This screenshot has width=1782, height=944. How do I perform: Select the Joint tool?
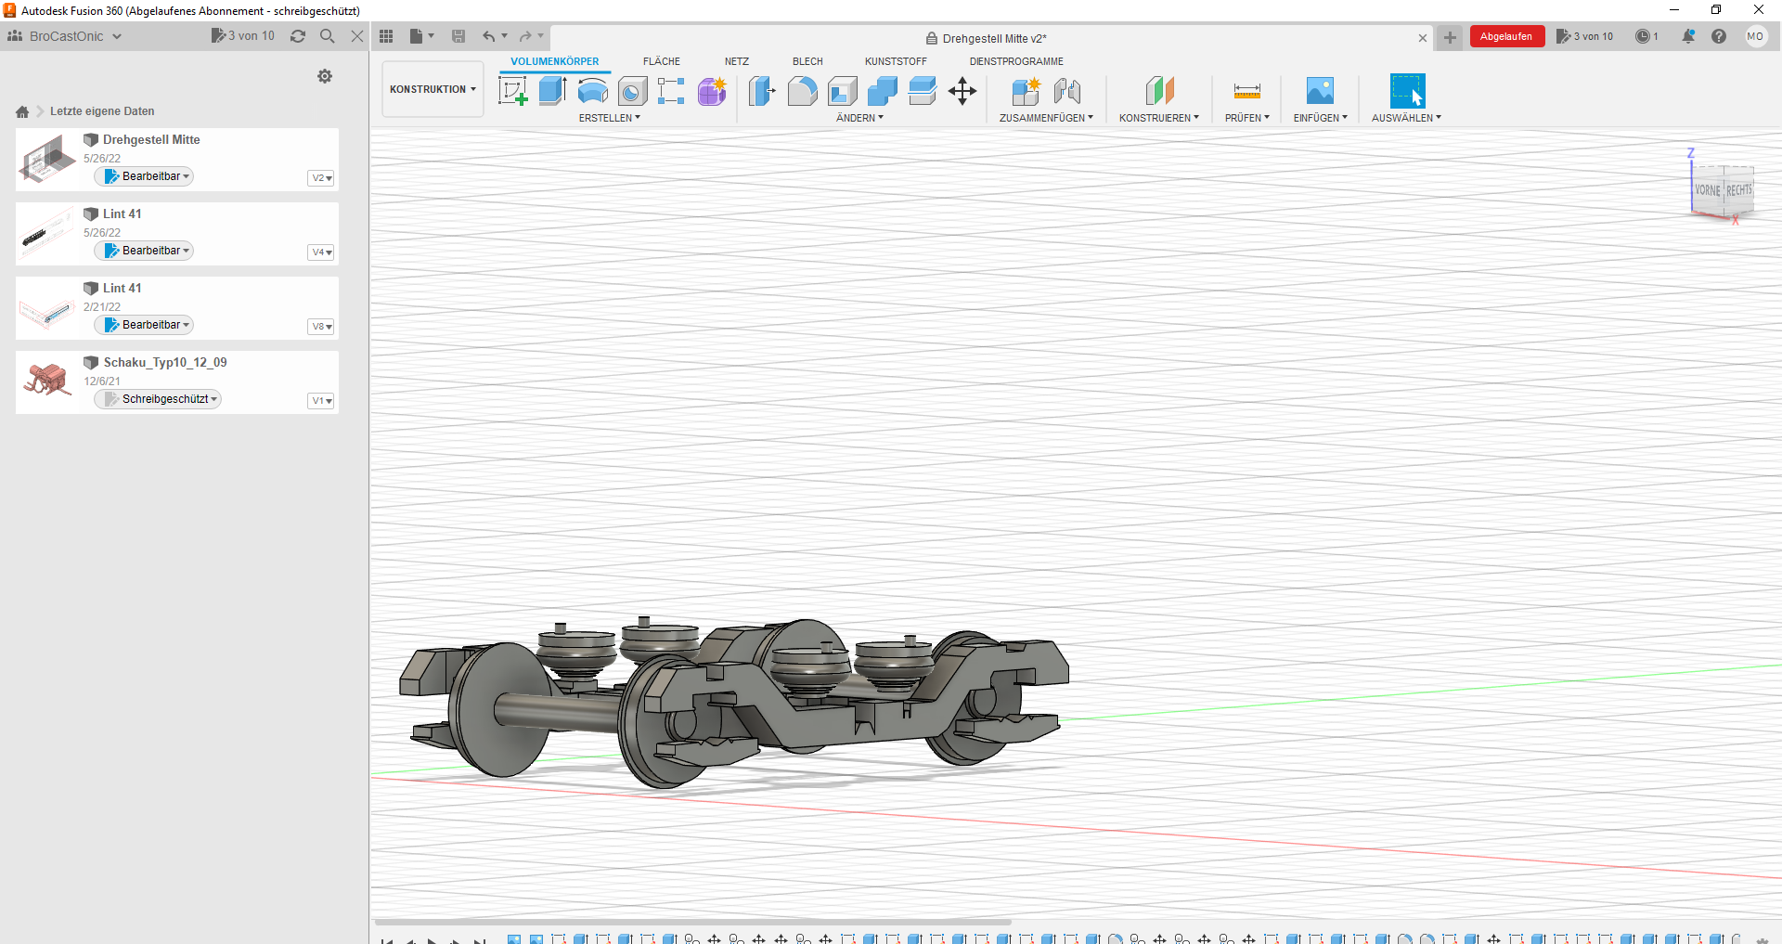[x=1067, y=91]
